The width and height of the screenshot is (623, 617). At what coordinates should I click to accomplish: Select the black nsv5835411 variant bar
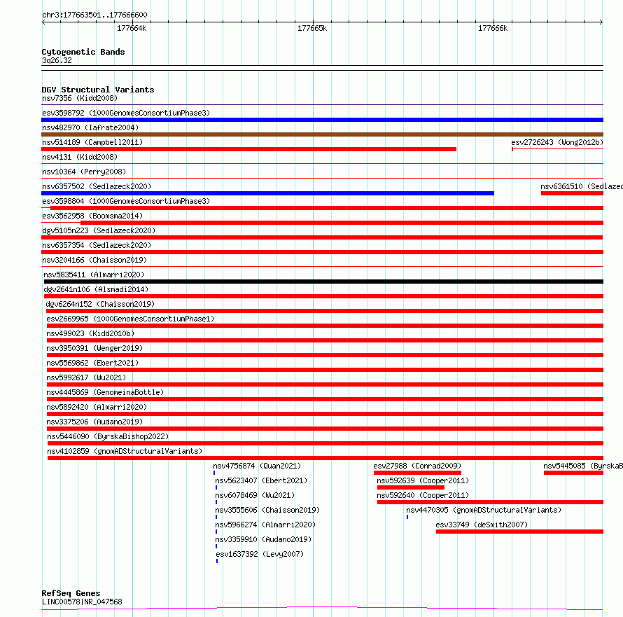(x=323, y=282)
